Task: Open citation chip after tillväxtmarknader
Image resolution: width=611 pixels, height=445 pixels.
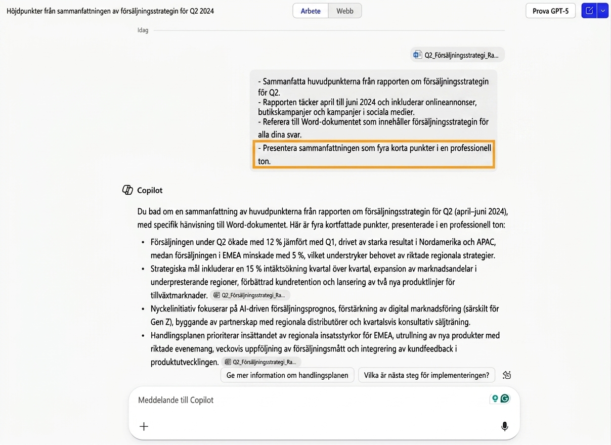Action: pos(250,295)
